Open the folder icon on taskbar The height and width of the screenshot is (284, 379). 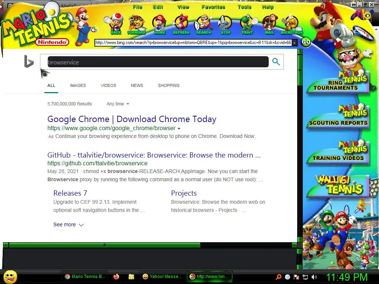[131, 277]
